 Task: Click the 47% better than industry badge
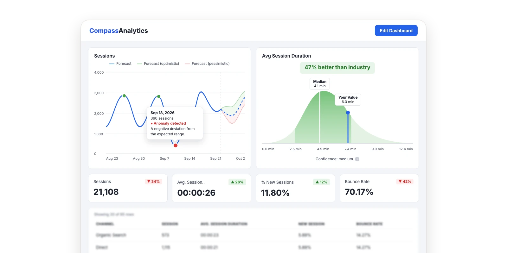(337, 68)
